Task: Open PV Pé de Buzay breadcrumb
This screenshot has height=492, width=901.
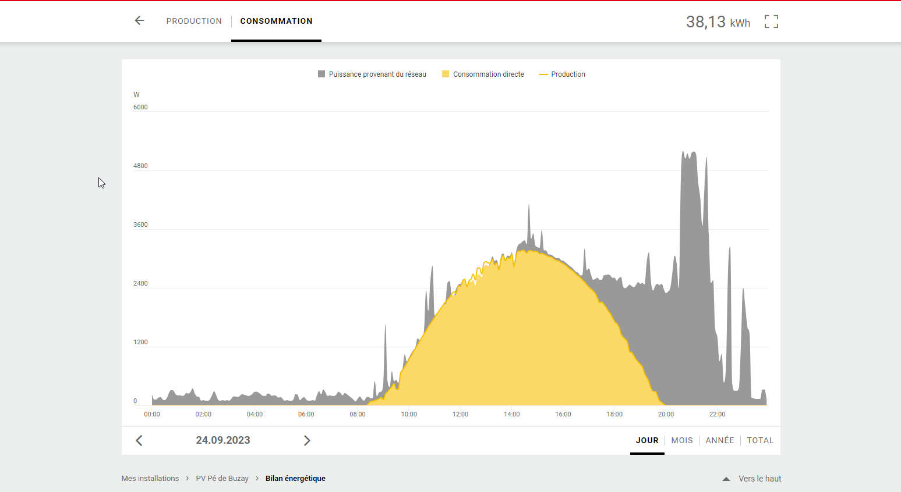Action: pyautogui.click(x=222, y=479)
